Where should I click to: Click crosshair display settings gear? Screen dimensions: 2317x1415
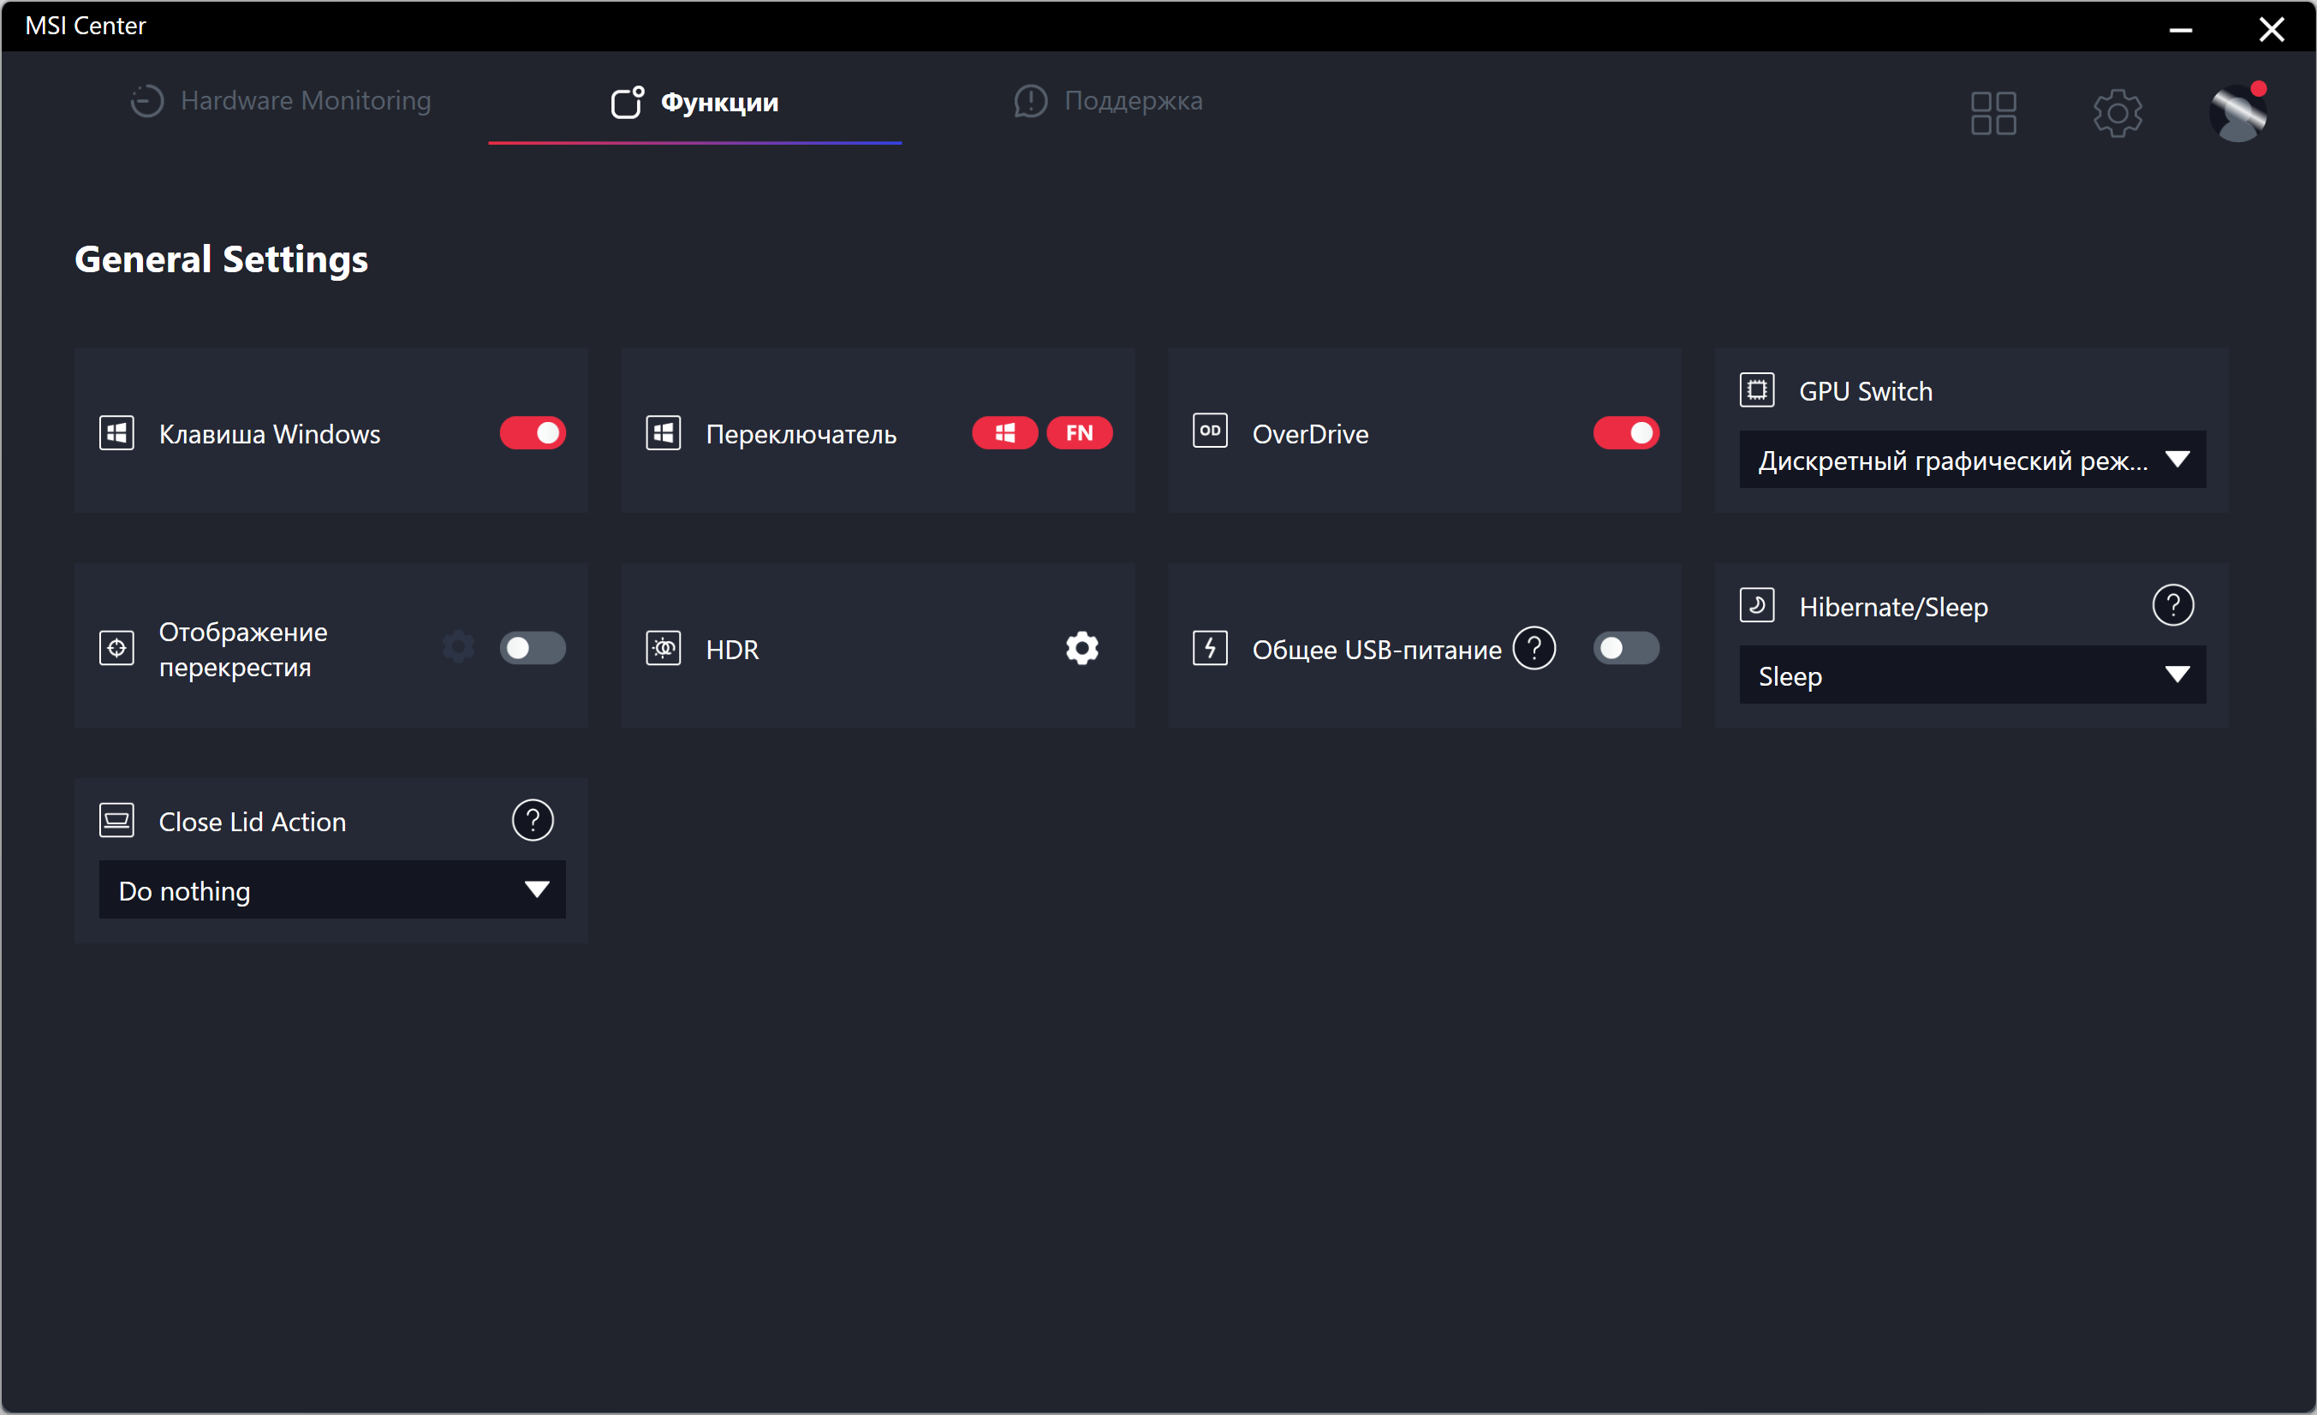pyautogui.click(x=458, y=648)
